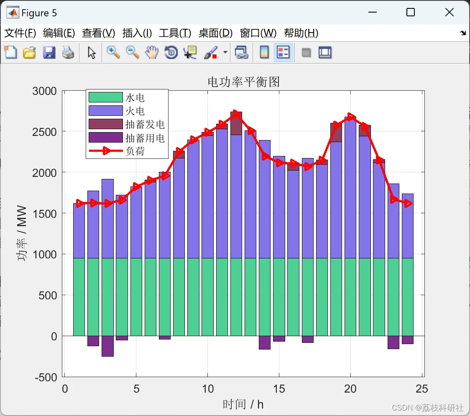Hide the plot tools panel

pos(306,53)
